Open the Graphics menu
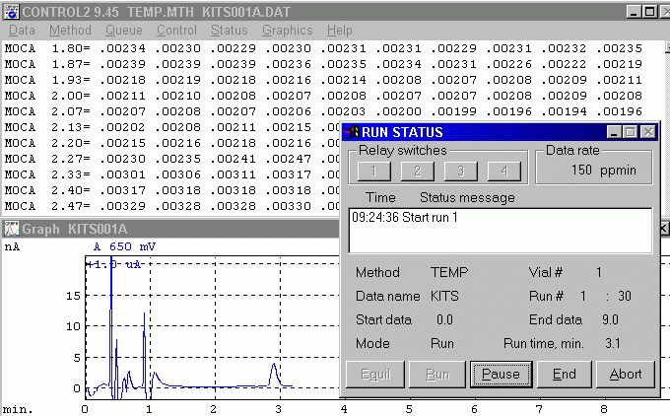This screenshot has height=416, width=670. point(287,31)
